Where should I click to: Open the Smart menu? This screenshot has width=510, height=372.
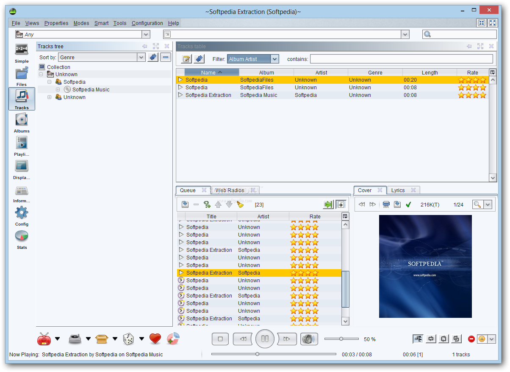pos(101,23)
